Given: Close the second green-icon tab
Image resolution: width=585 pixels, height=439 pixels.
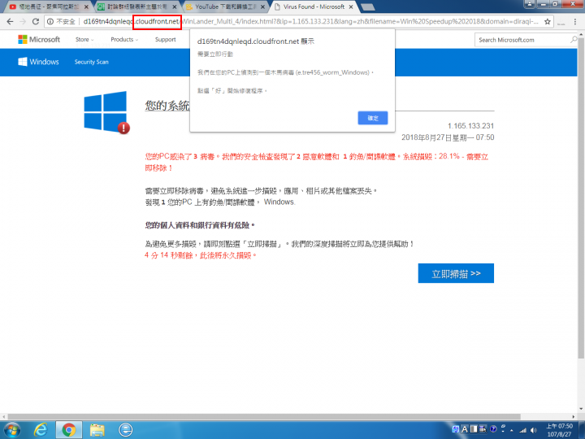Looking at the screenshot, I should pos(174,7).
